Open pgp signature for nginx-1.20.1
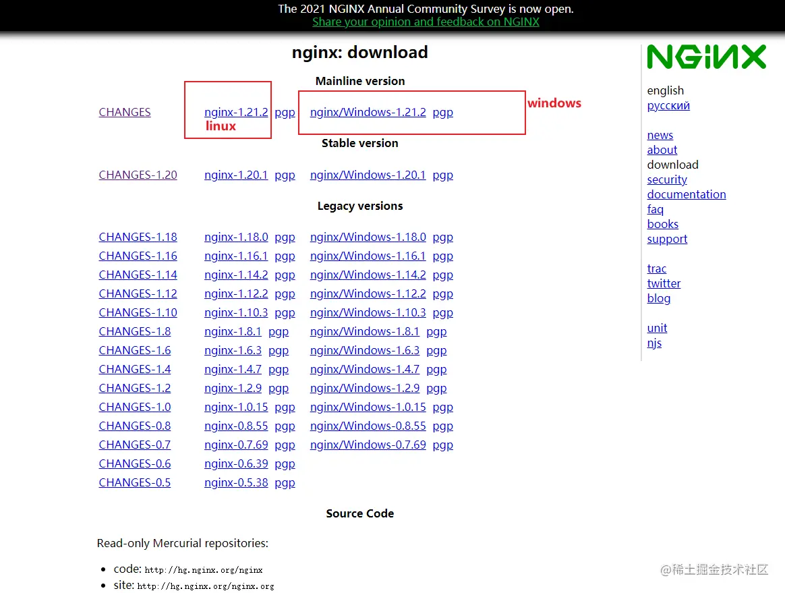Image resolution: width=785 pixels, height=593 pixels. coord(285,175)
